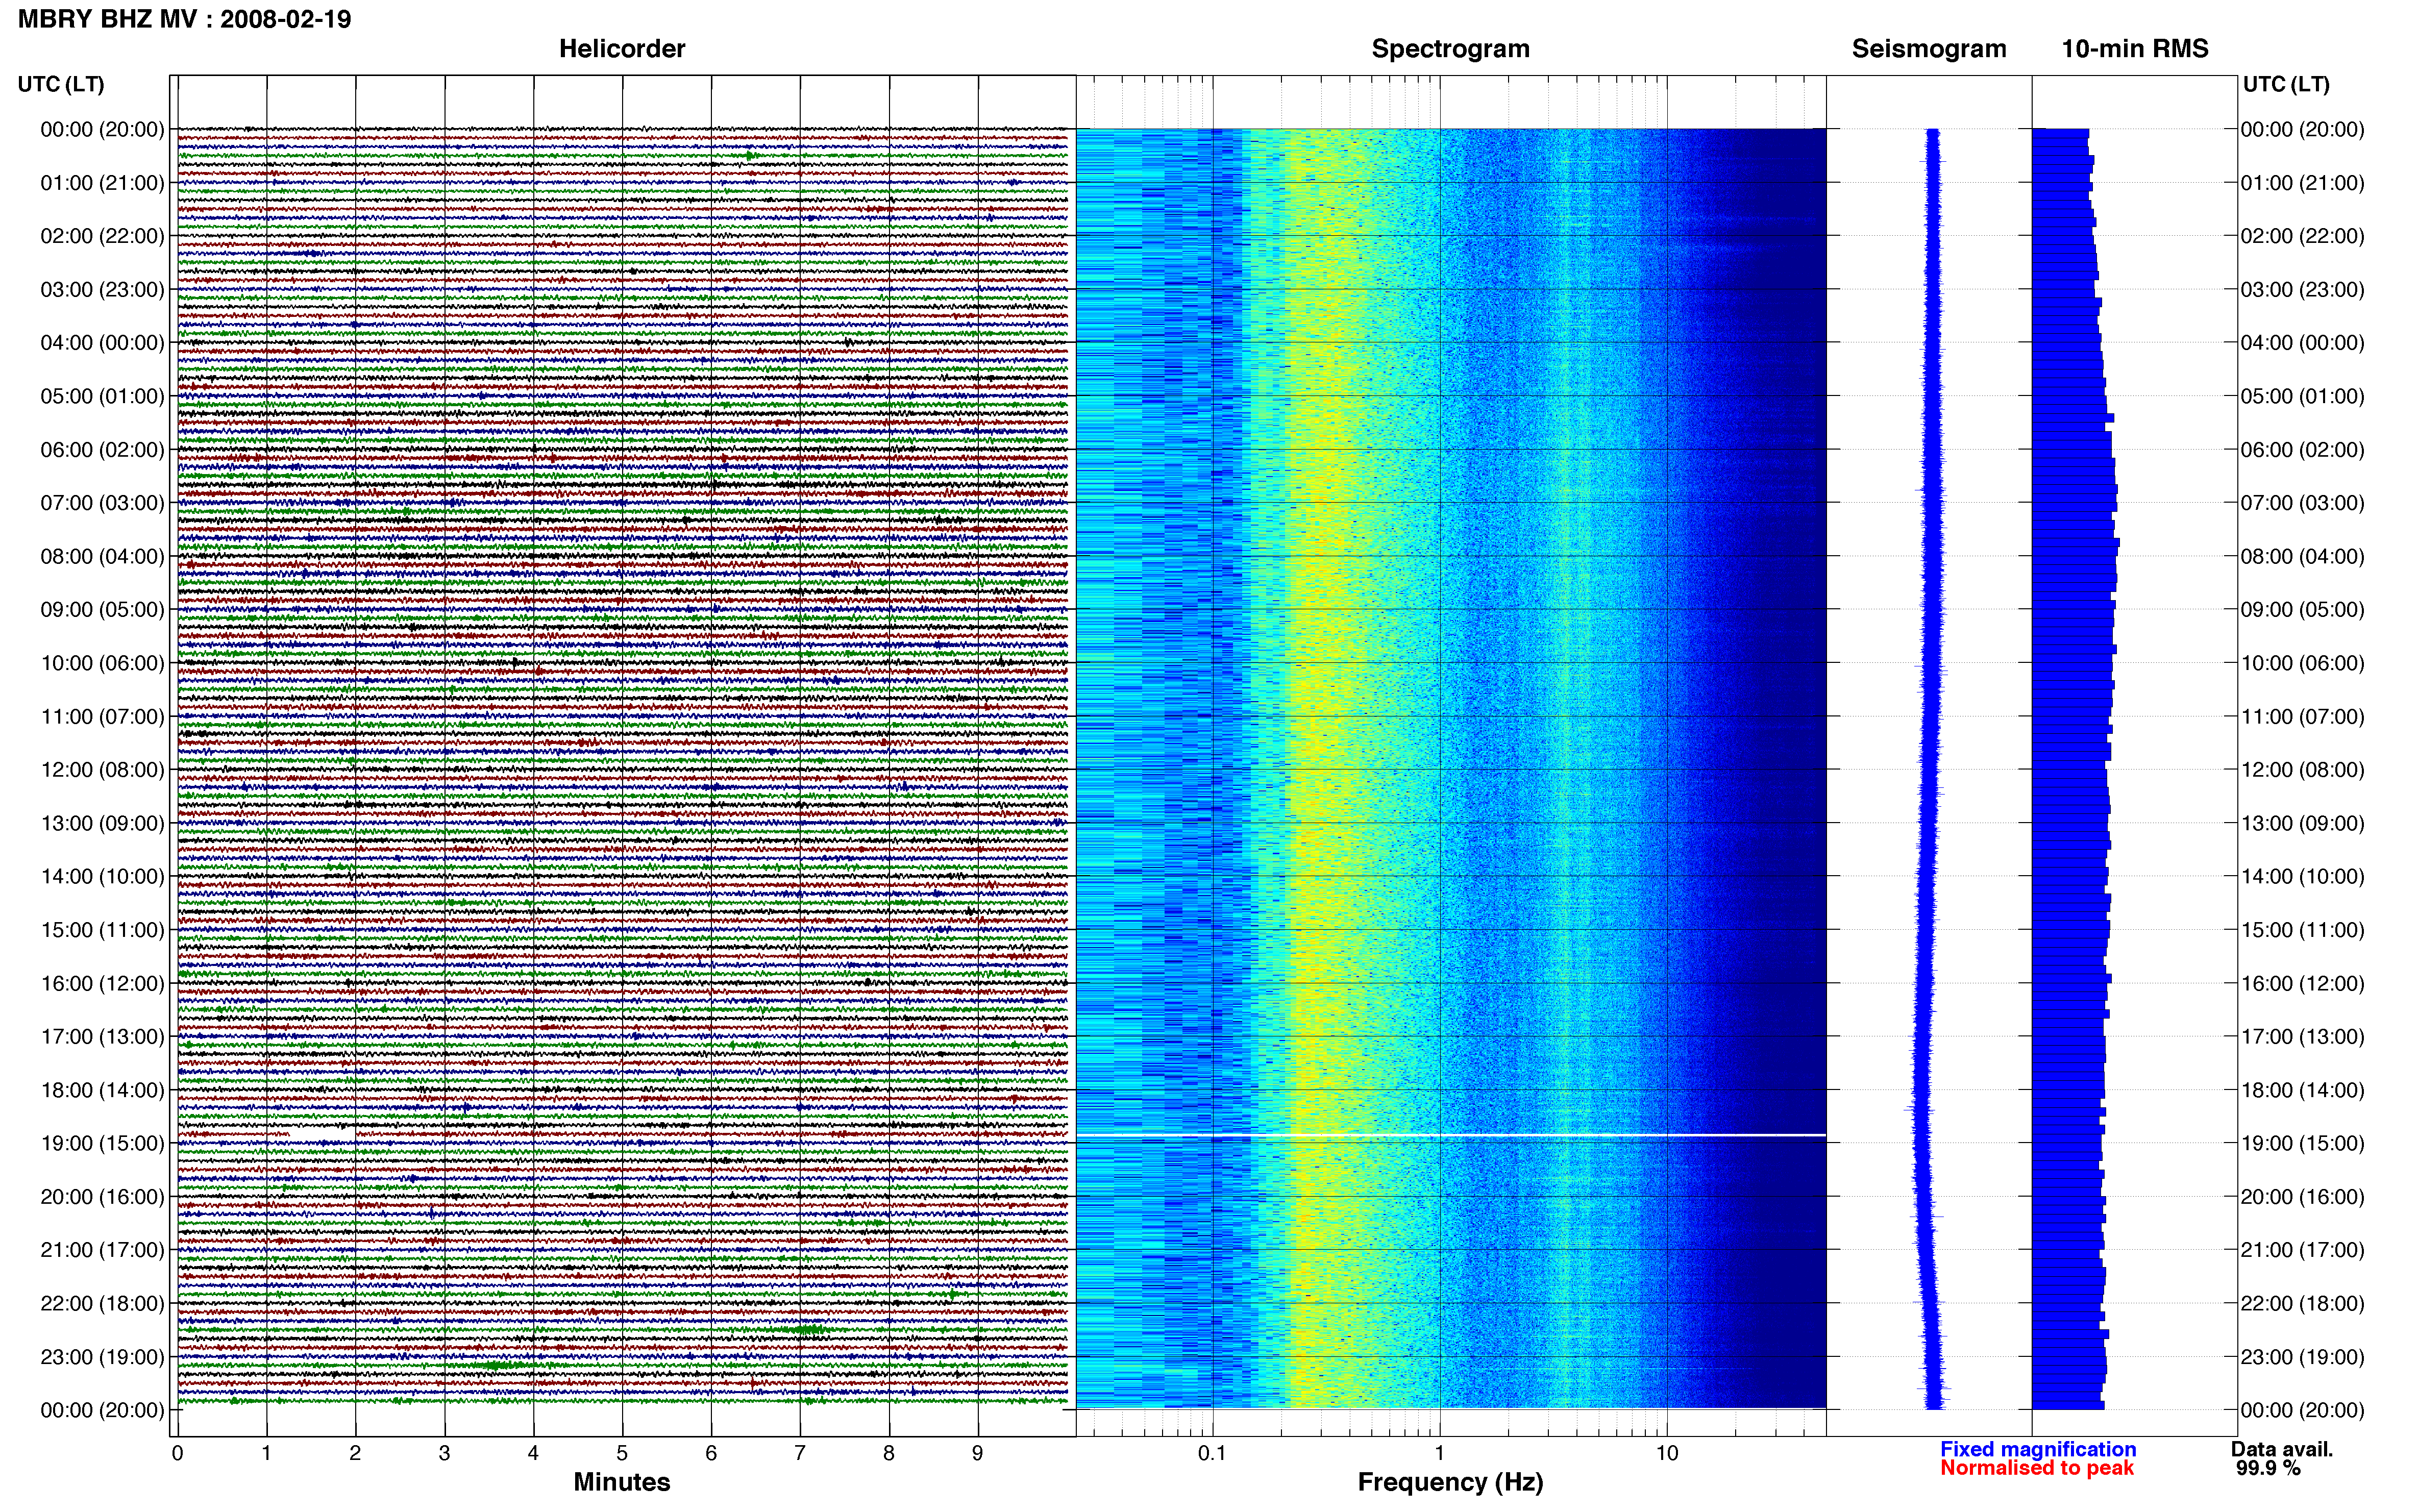Select the Spectrogram panel heading

1450,48
